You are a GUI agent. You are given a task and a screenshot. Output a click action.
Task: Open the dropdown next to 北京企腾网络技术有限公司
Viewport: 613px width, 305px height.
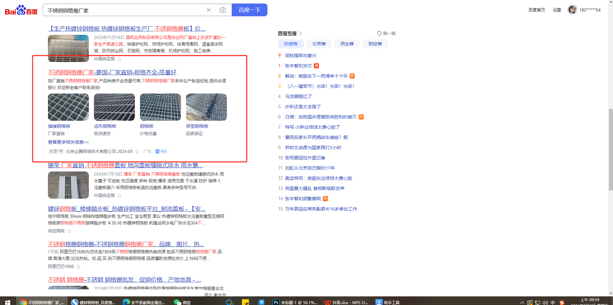point(137,152)
